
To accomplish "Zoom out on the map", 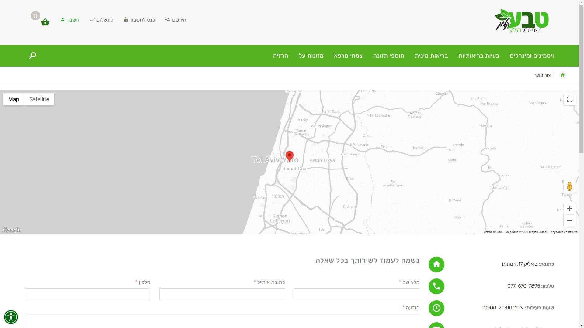I will (x=569, y=221).
